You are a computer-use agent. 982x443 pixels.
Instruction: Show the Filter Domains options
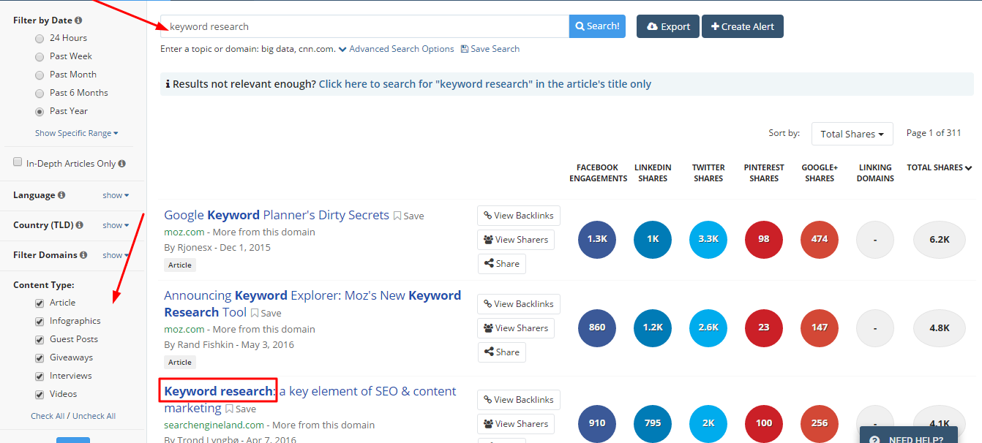click(x=116, y=255)
